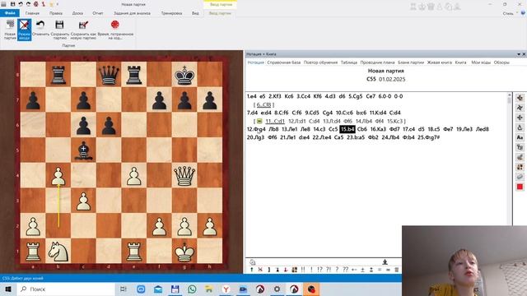Screen dimensions: 527x296
Task: Click top icon in notation side toolbar
Action: click(x=520, y=98)
